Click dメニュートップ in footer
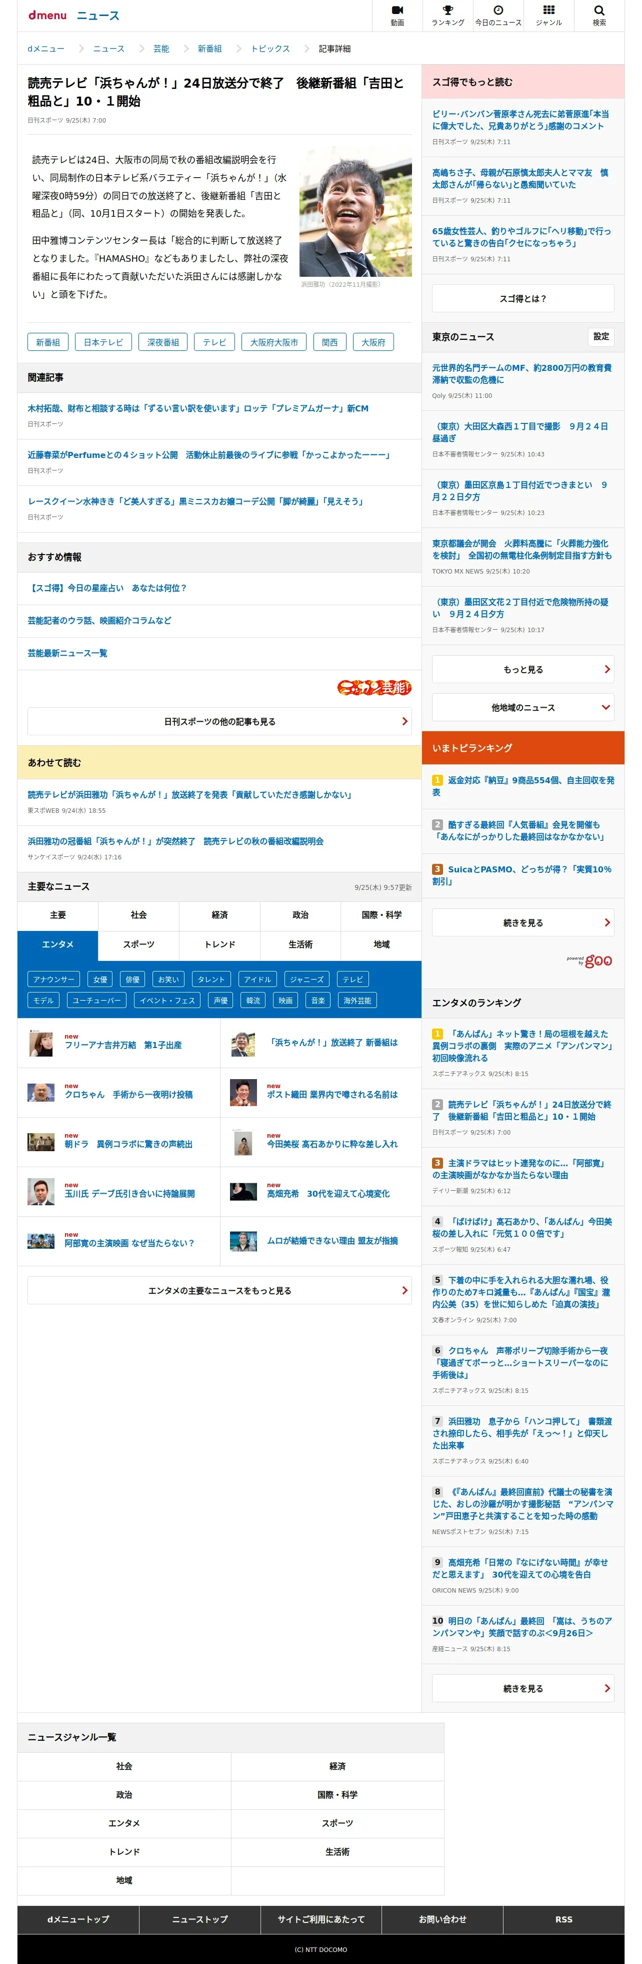This screenshot has width=642, height=1964. 78,1919
